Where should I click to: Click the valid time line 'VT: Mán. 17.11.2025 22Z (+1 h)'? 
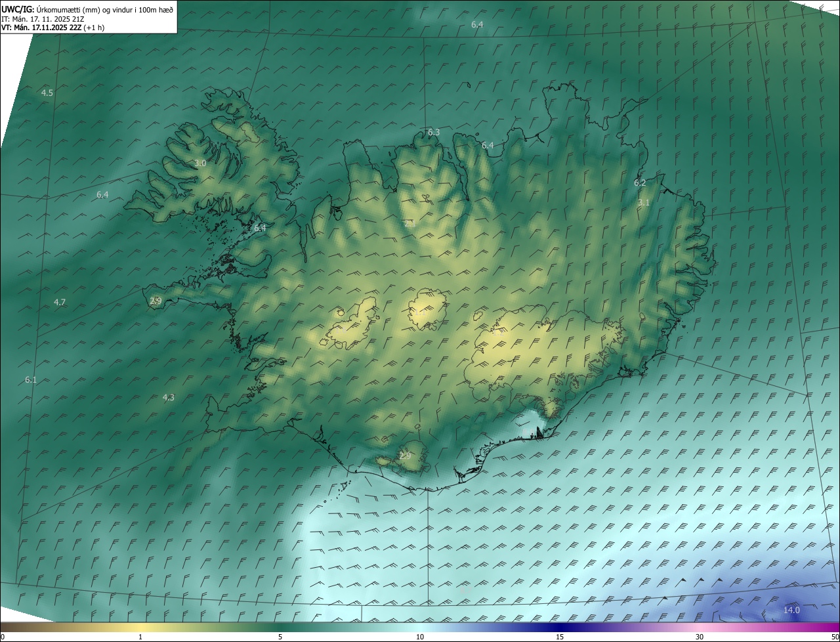[52, 28]
